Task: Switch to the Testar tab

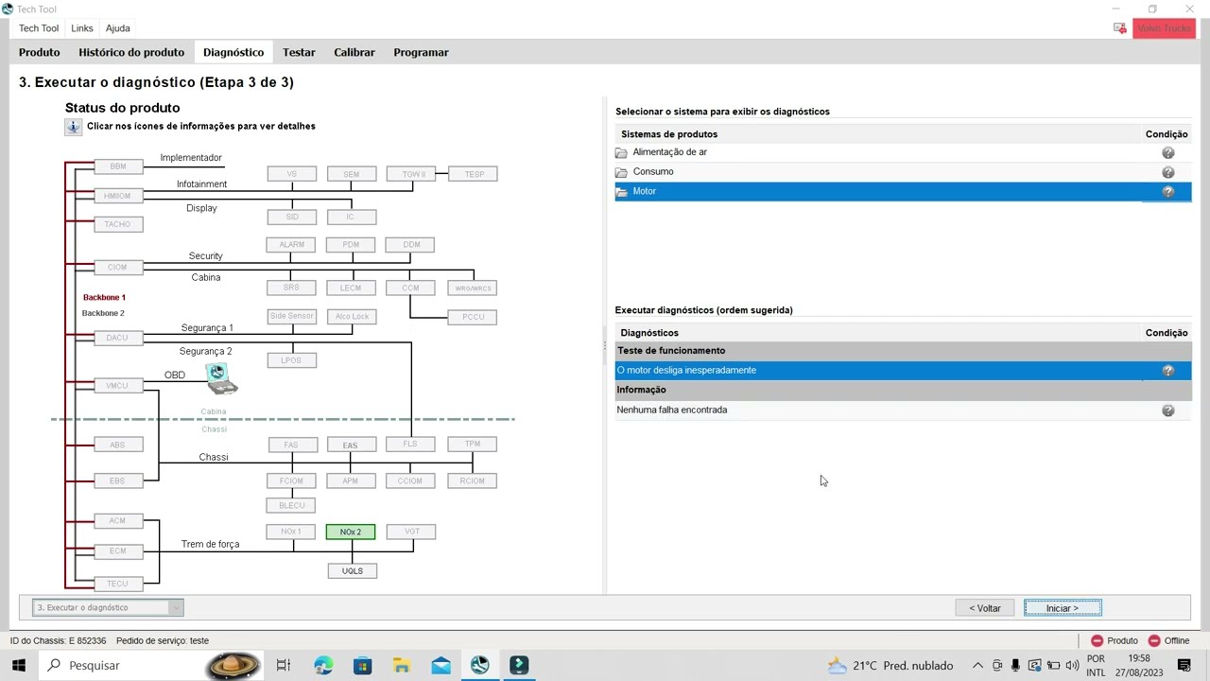Action: coord(299,52)
